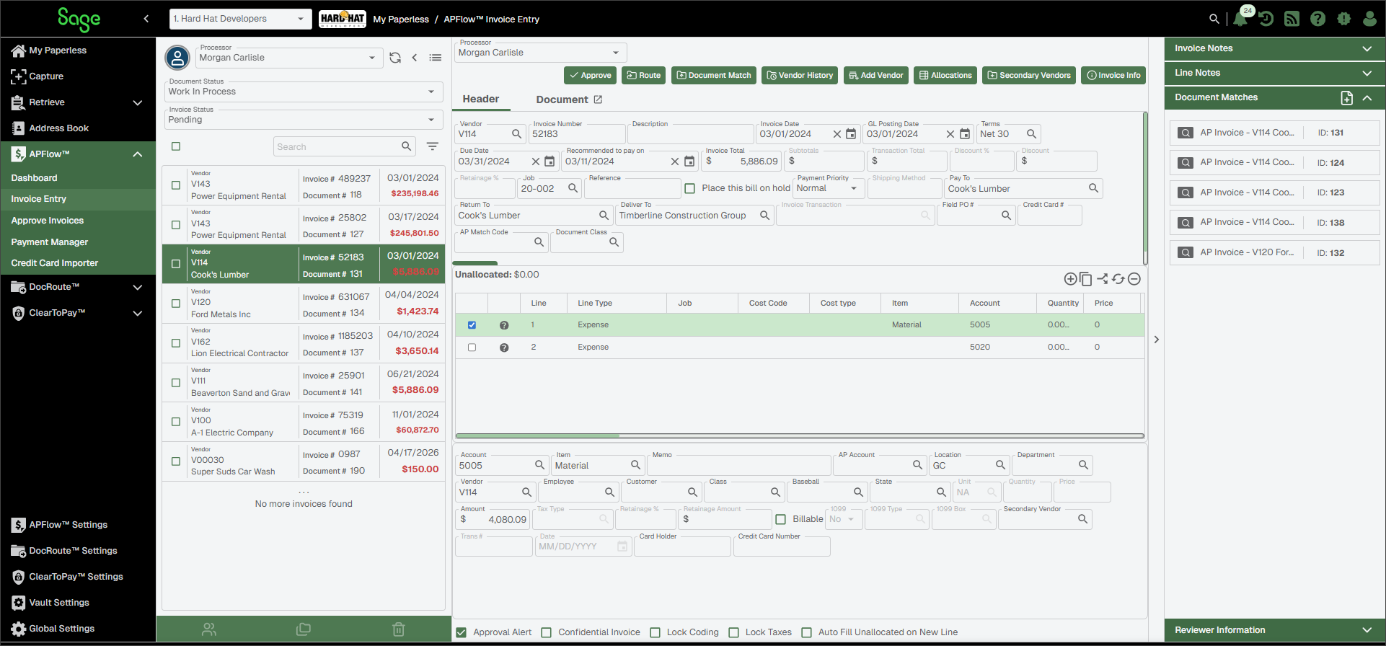Screen dimensions: 1386x646
Task: Open the Hard Hat Developers company dropdown
Action: [x=240, y=19]
